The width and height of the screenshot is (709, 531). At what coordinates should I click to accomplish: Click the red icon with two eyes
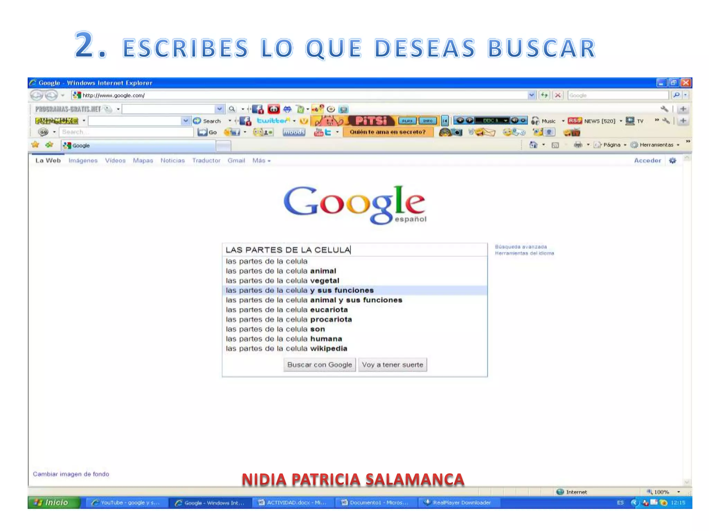273,109
